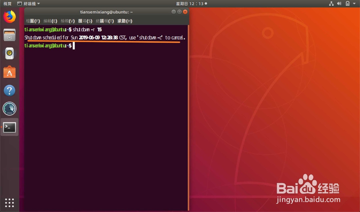360x212 pixels.
Task: Open the 檔案(F) menu in Terminal
Action: click(33, 21)
